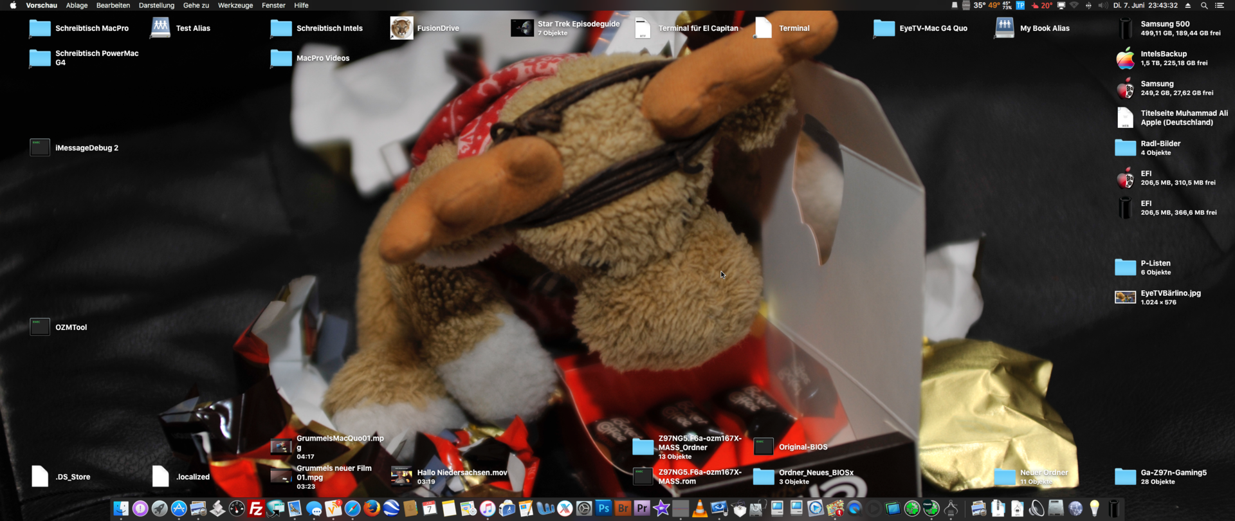The width and height of the screenshot is (1235, 521).
Task: Open the Notes app in the Dock
Action: pos(449,509)
